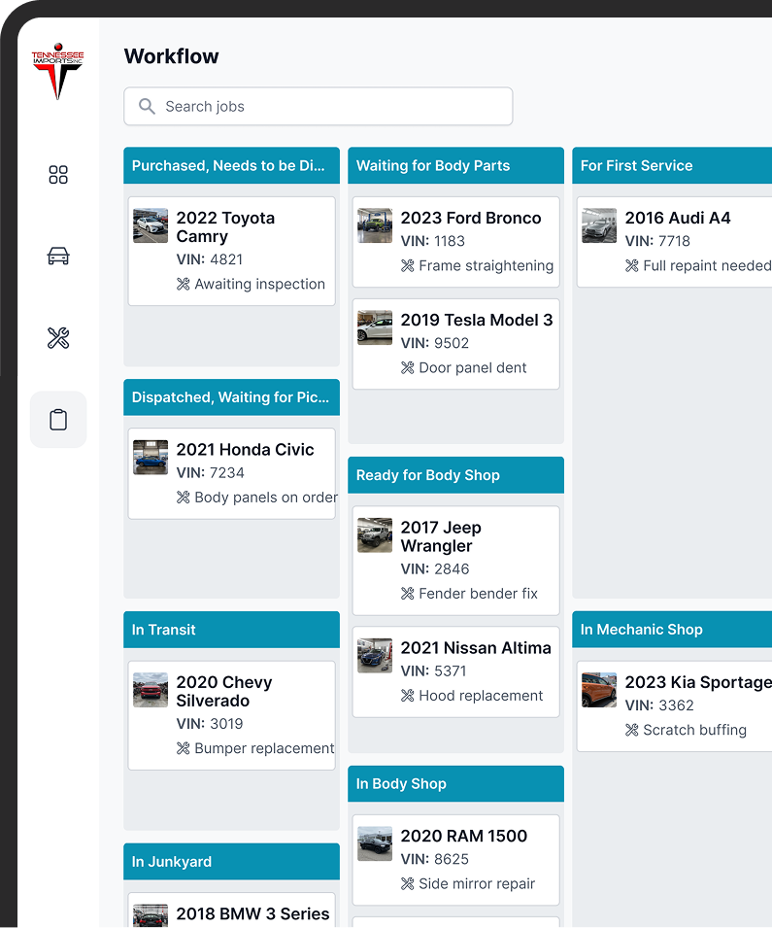Open the 2020 RAM 1500 photo thumbnail

tap(375, 843)
